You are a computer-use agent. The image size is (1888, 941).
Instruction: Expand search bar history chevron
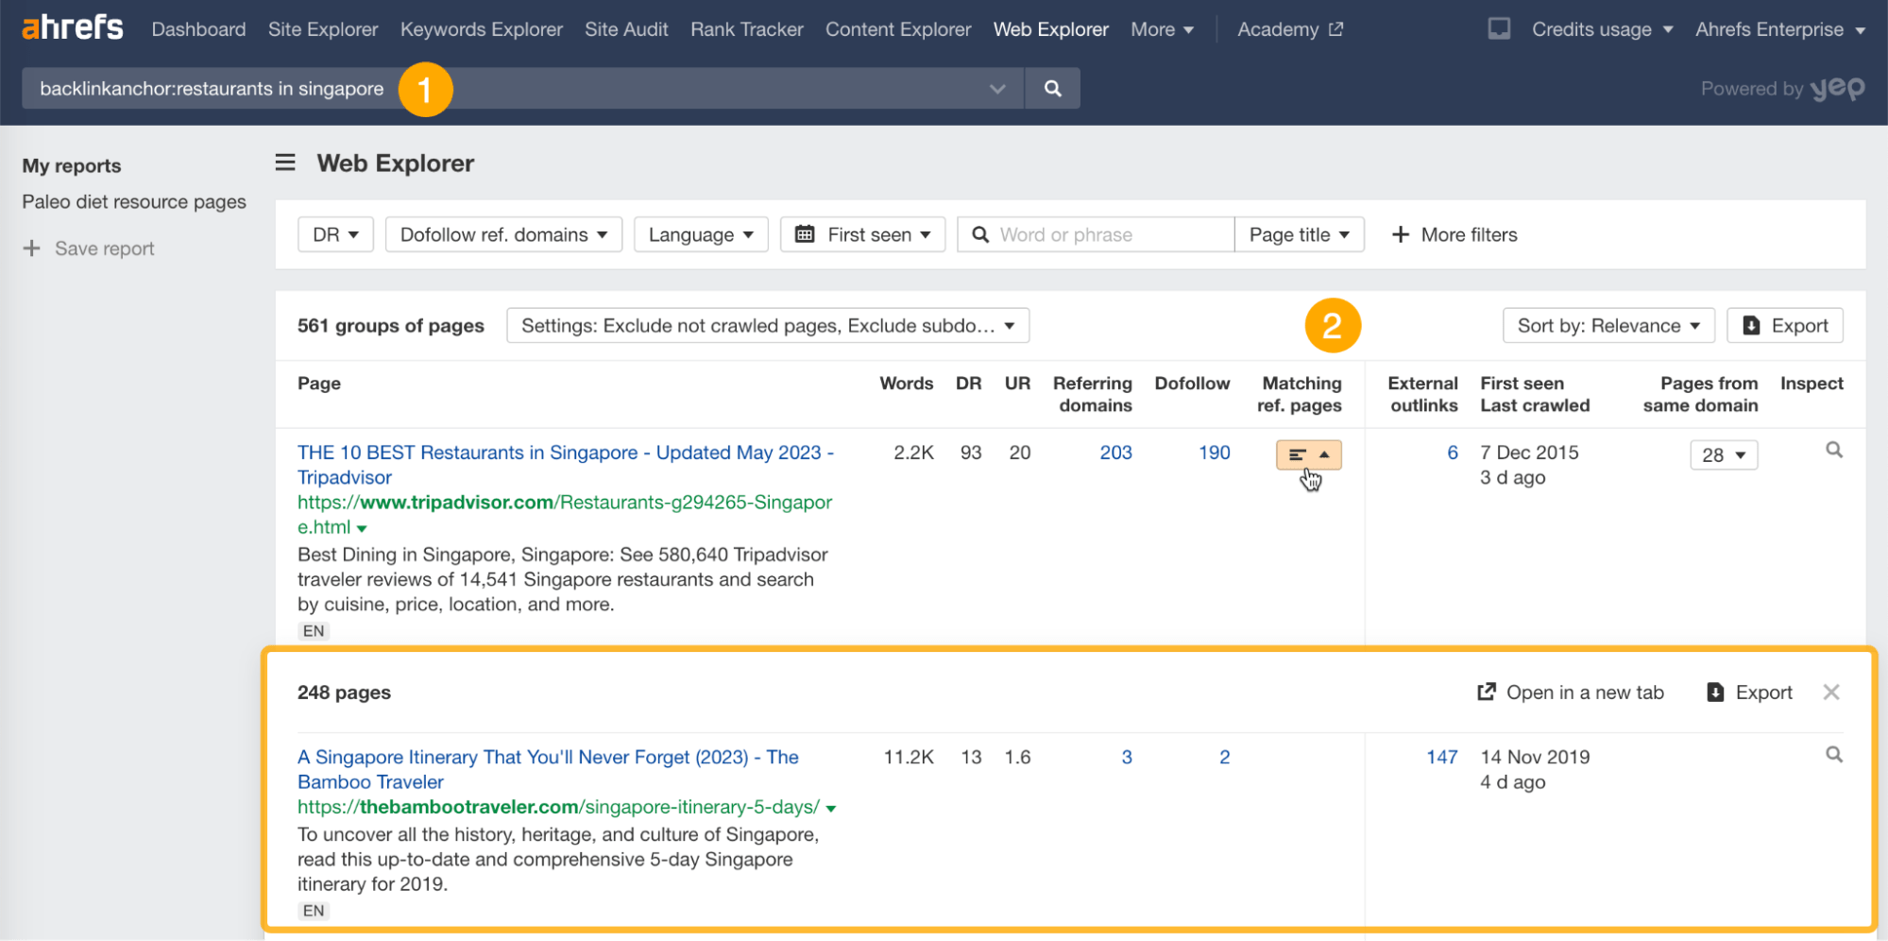pos(997,89)
